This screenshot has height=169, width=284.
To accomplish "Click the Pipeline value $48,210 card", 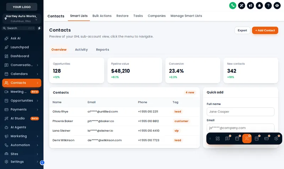I will 135,70.
